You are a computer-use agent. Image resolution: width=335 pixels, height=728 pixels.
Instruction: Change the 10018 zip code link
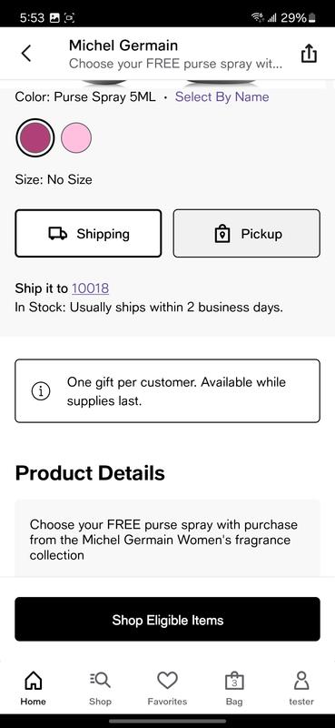pos(91,288)
